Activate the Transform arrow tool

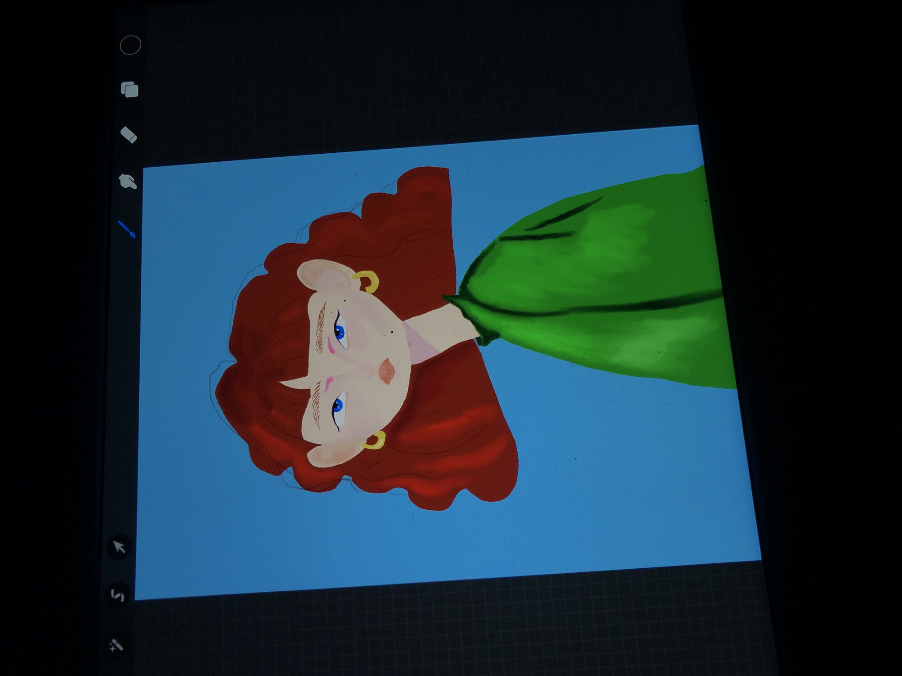pos(120,547)
